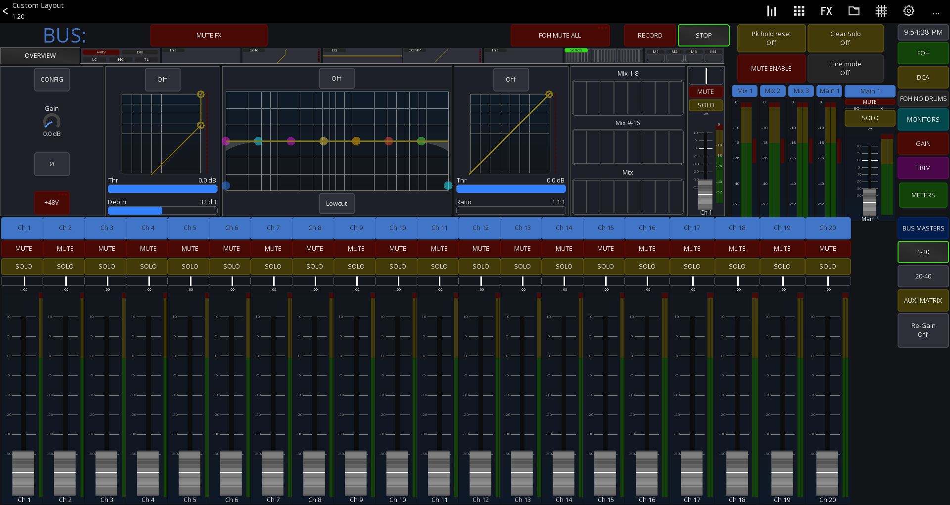Viewport: 950px width, 505px height.
Task: Open the BUS MASTERS layer
Action: point(923,228)
